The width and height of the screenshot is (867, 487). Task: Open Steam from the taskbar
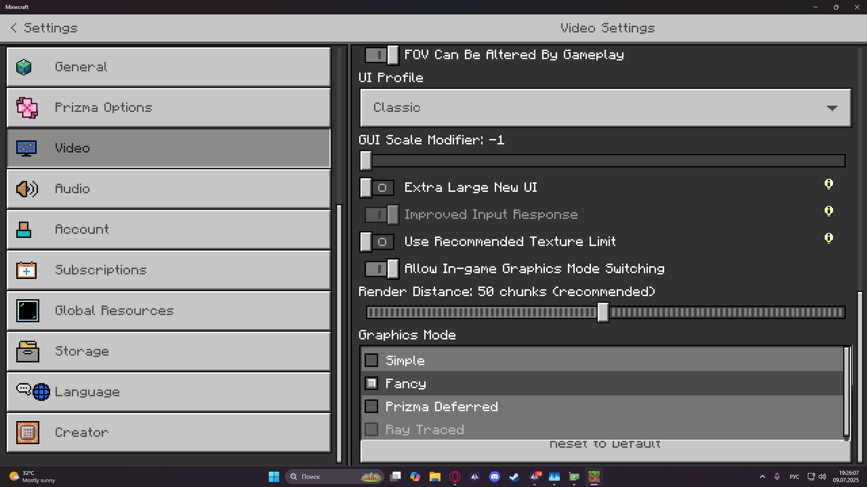(x=515, y=477)
